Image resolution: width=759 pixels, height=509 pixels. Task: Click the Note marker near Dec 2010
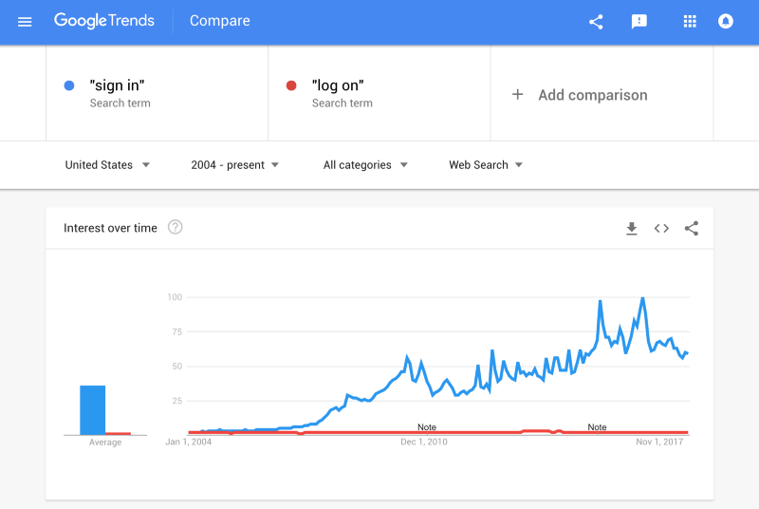point(426,427)
